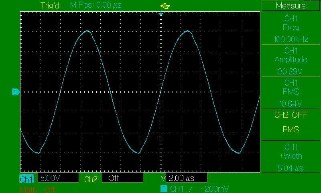The image size is (321, 193).
Task: Click the cyan T trigger icon
Action: pos(163,189)
